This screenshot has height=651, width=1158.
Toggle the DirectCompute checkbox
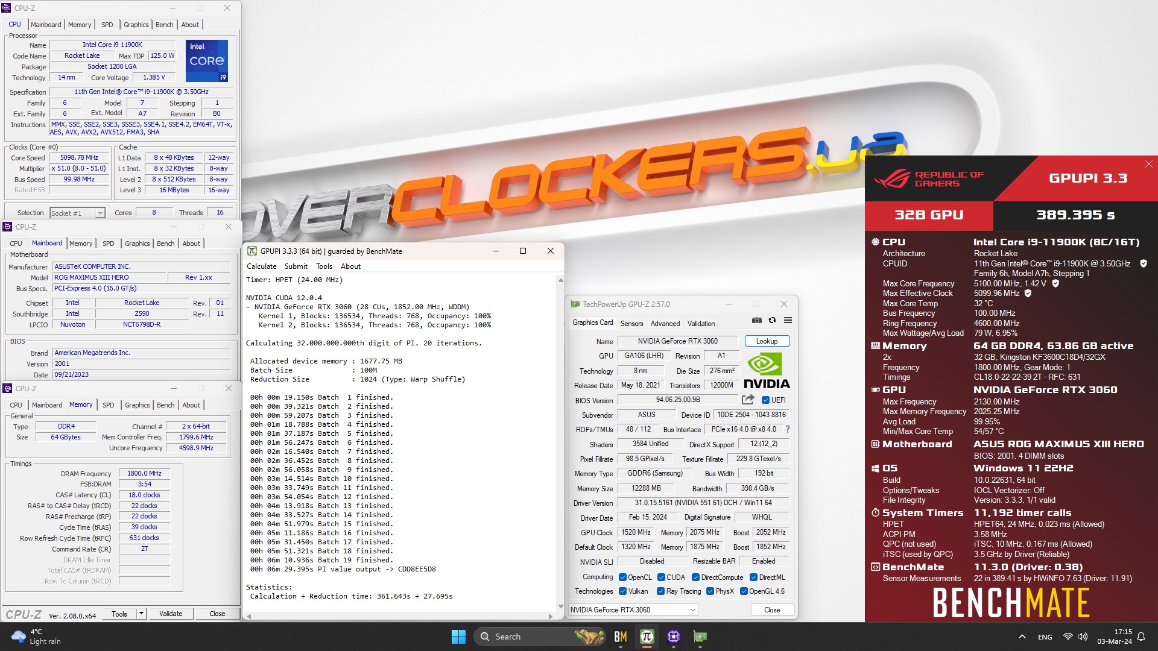[x=695, y=577]
